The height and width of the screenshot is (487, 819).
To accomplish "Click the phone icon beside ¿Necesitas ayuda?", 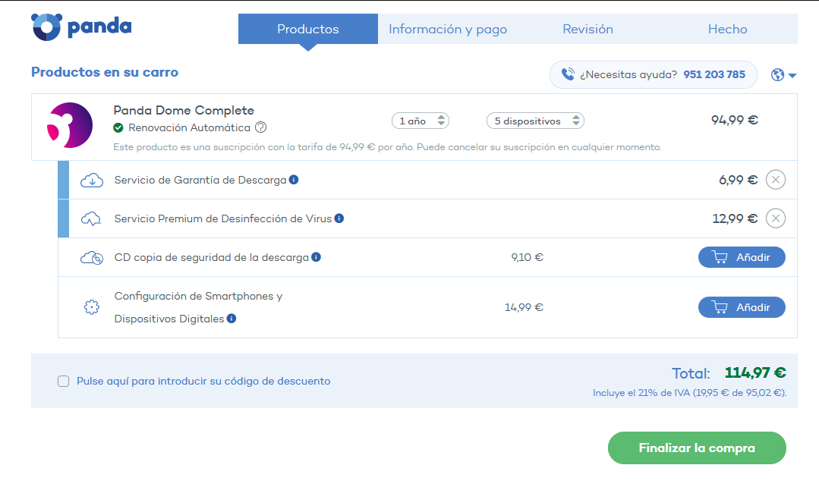I will 568,74.
